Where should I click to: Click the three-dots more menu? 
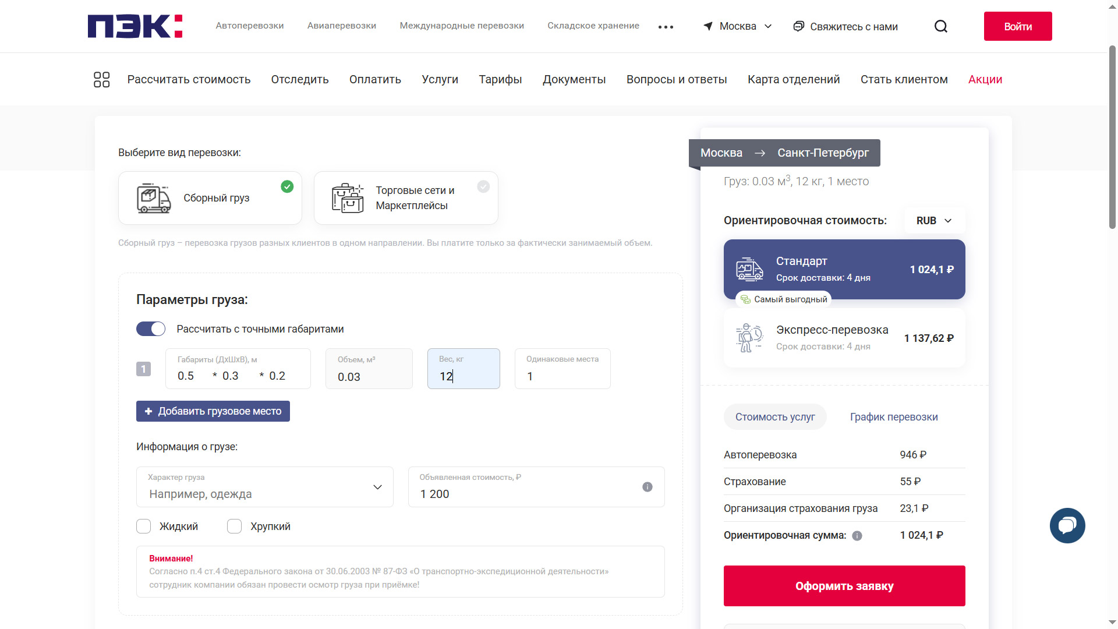coord(666,27)
